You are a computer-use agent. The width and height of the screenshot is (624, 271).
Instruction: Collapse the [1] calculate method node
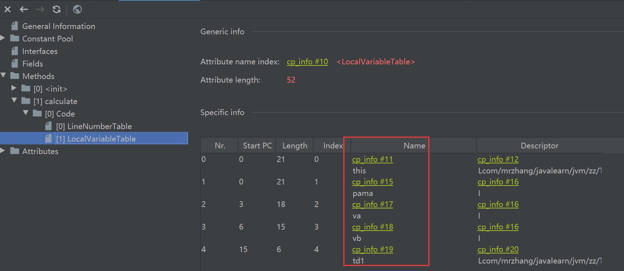tap(14, 101)
